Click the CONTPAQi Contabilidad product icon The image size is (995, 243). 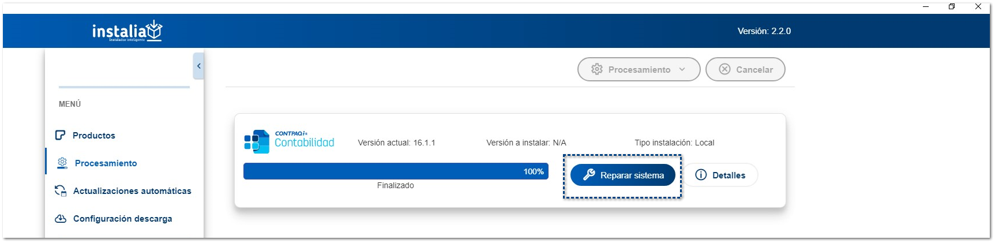pyautogui.click(x=257, y=142)
